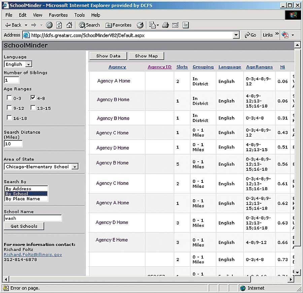Click the Show Map button
303x293 pixels.
(x=146, y=56)
